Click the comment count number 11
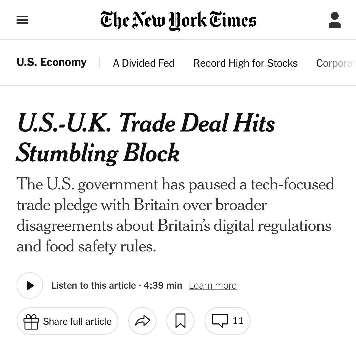 coord(238,321)
